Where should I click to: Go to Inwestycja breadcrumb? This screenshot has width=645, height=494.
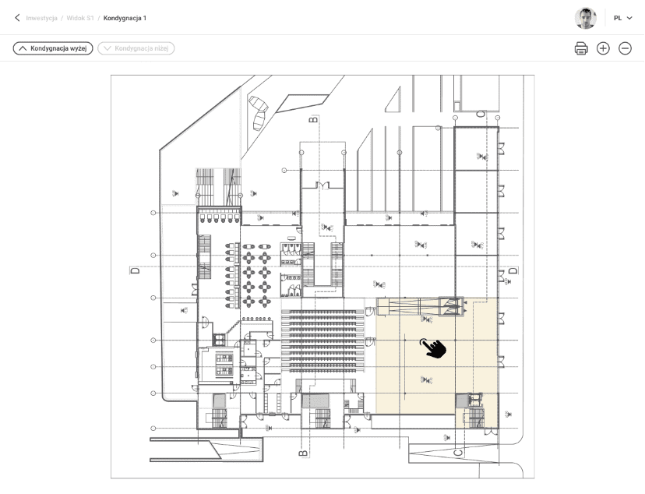tap(41, 18)
